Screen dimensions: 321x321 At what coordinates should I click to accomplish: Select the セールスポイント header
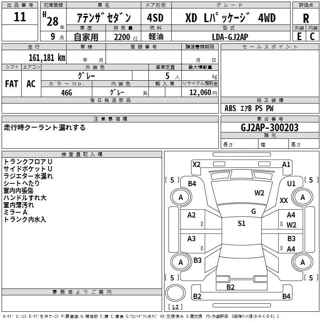click(x=270, y=47)
